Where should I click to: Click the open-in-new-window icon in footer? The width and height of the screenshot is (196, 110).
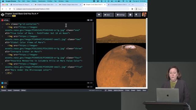106,90
